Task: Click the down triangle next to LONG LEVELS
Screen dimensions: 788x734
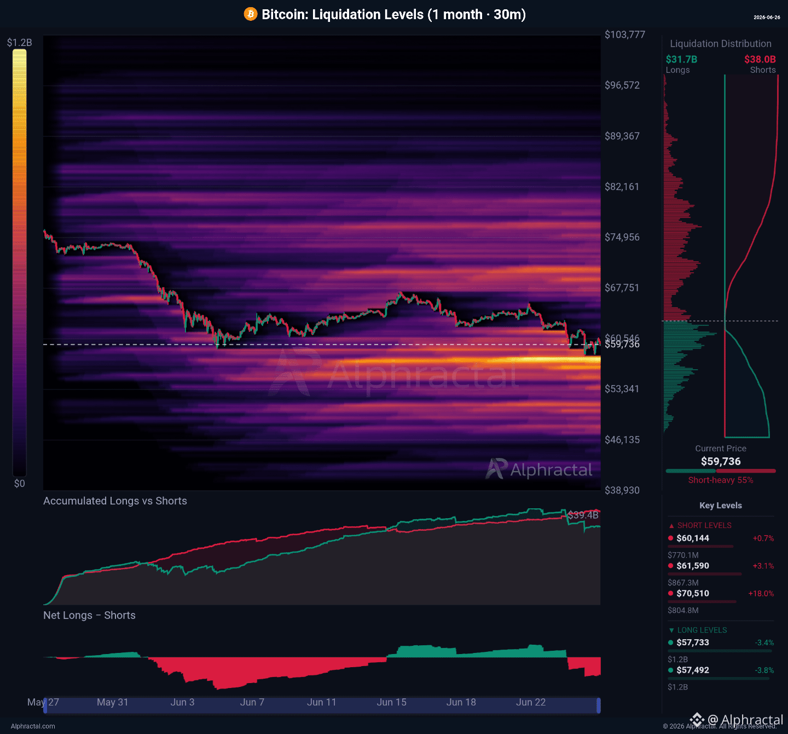Action: [671, 630]
